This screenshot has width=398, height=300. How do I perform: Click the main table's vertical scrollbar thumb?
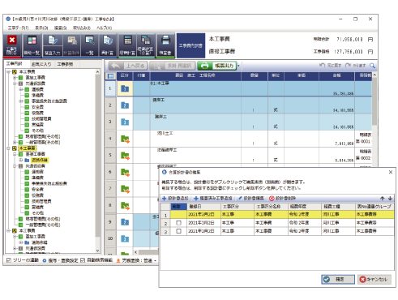pyautogui.click(x=374, y=101)
